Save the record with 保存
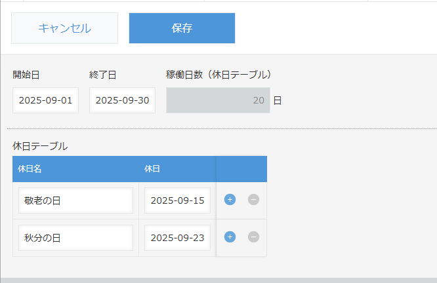This screenshot has width=437, height=283. coord(182,28)
